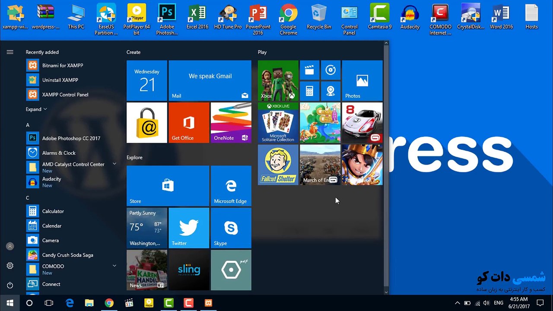553x311 pixels.
Task: Open the Xbox tile
Action: coord(278,80)
